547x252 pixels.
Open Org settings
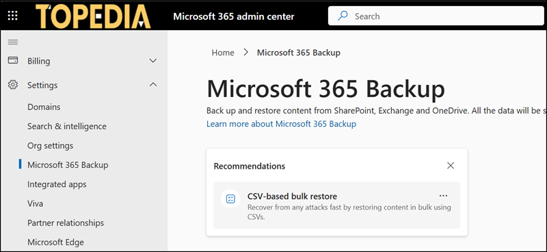50,145
